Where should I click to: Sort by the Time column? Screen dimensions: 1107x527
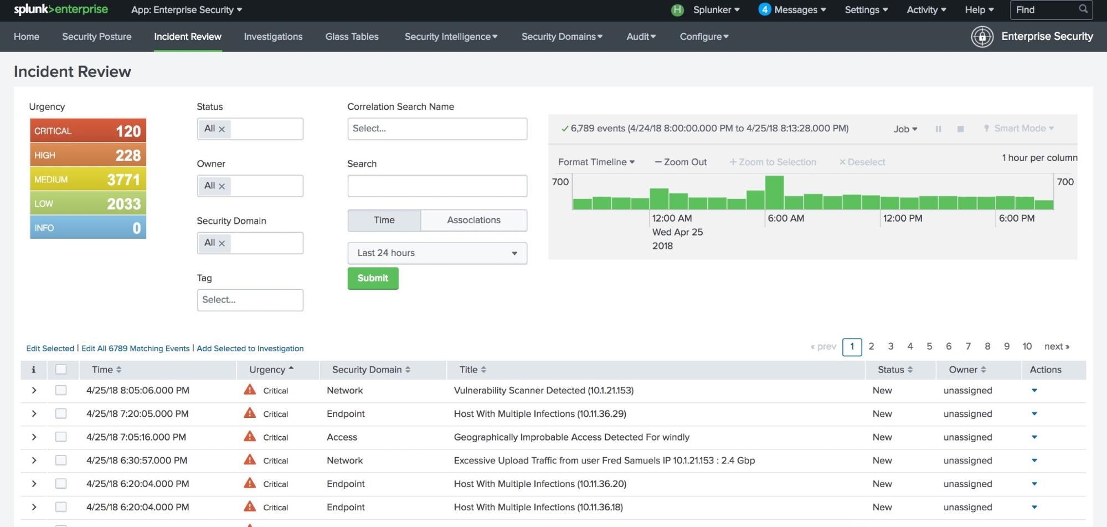106,370
